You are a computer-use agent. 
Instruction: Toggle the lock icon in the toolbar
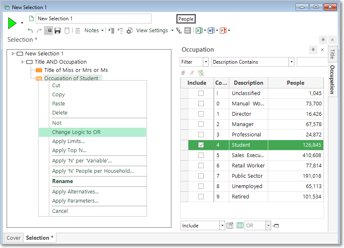pos(48,31)
